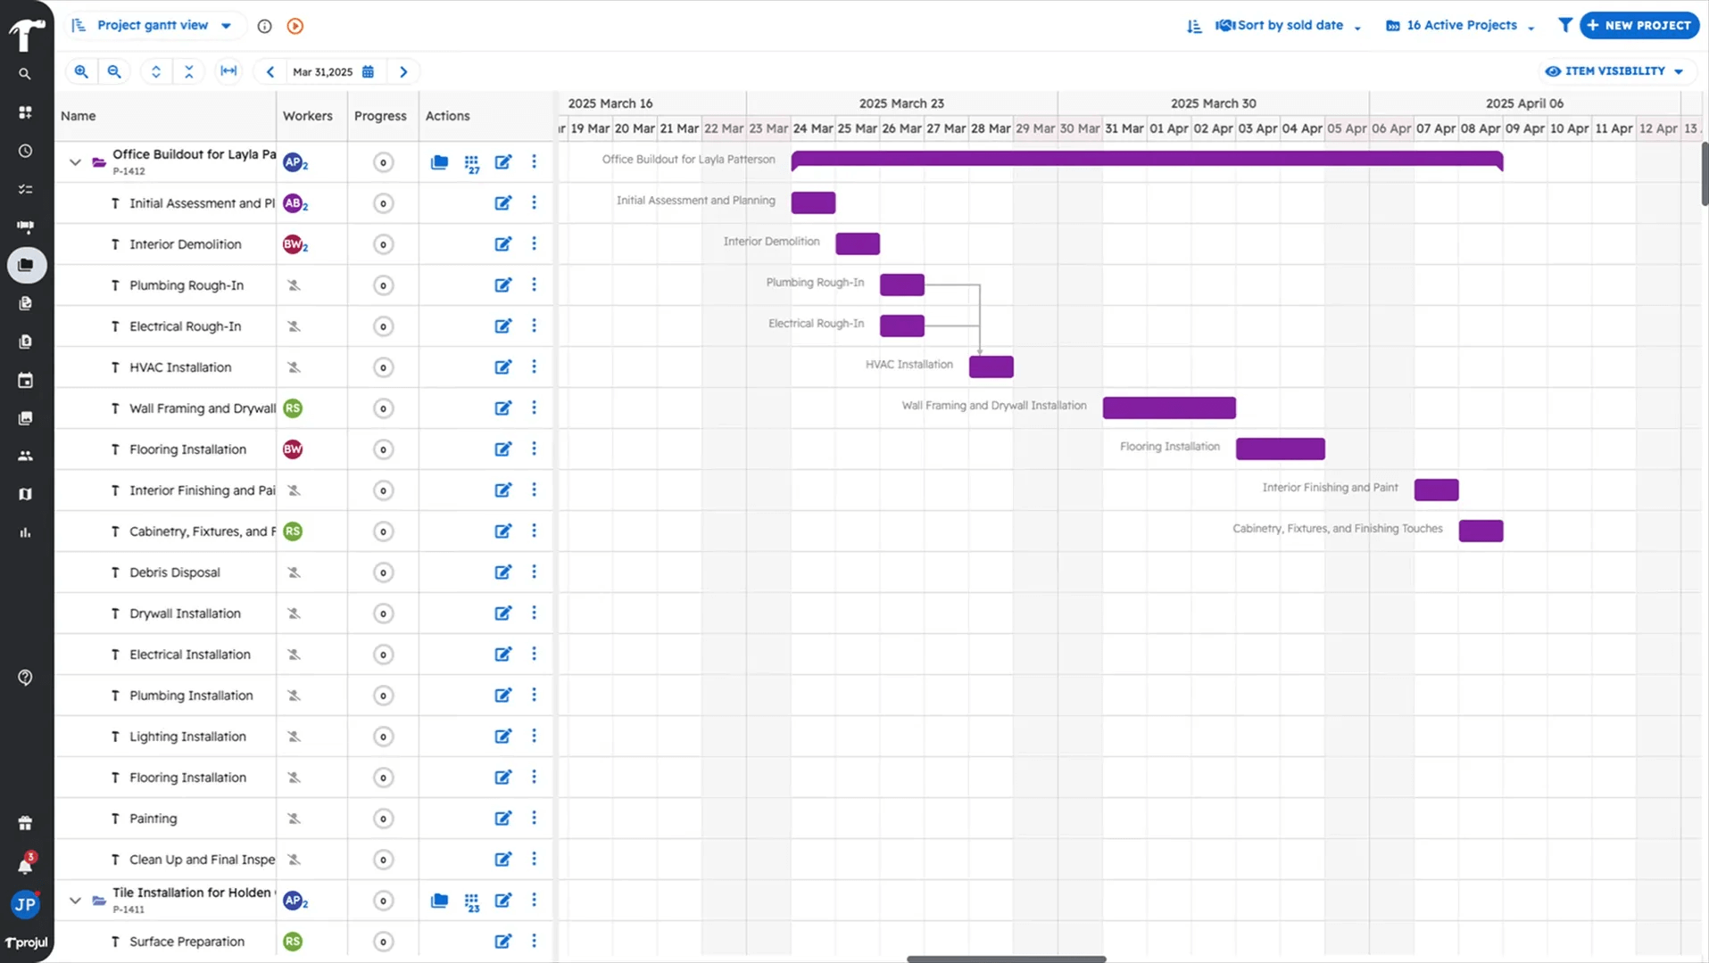Toggle progress circle for Plumbing Rough-In
Image resolution: width=1709 pixels, height=963 pixels.
click(x=383, y=285)
